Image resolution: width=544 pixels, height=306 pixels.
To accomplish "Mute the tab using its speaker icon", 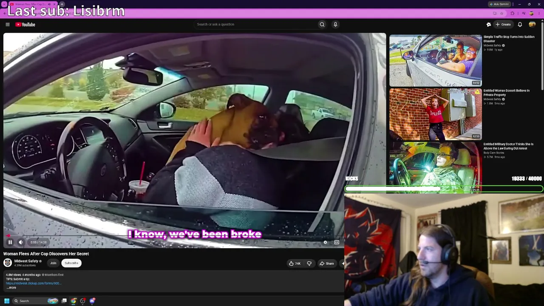I will pos(49,4).
